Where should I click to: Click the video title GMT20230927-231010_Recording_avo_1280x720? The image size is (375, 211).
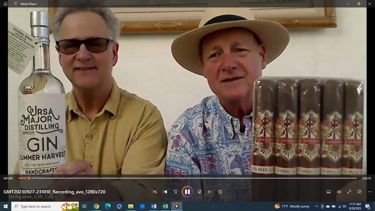54,192
